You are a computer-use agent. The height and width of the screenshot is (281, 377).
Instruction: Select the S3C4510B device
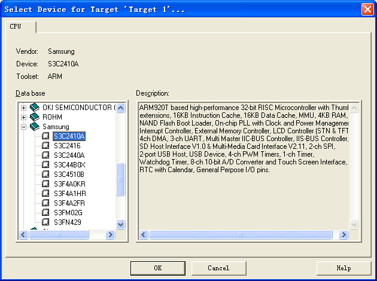tap(69, 175)
